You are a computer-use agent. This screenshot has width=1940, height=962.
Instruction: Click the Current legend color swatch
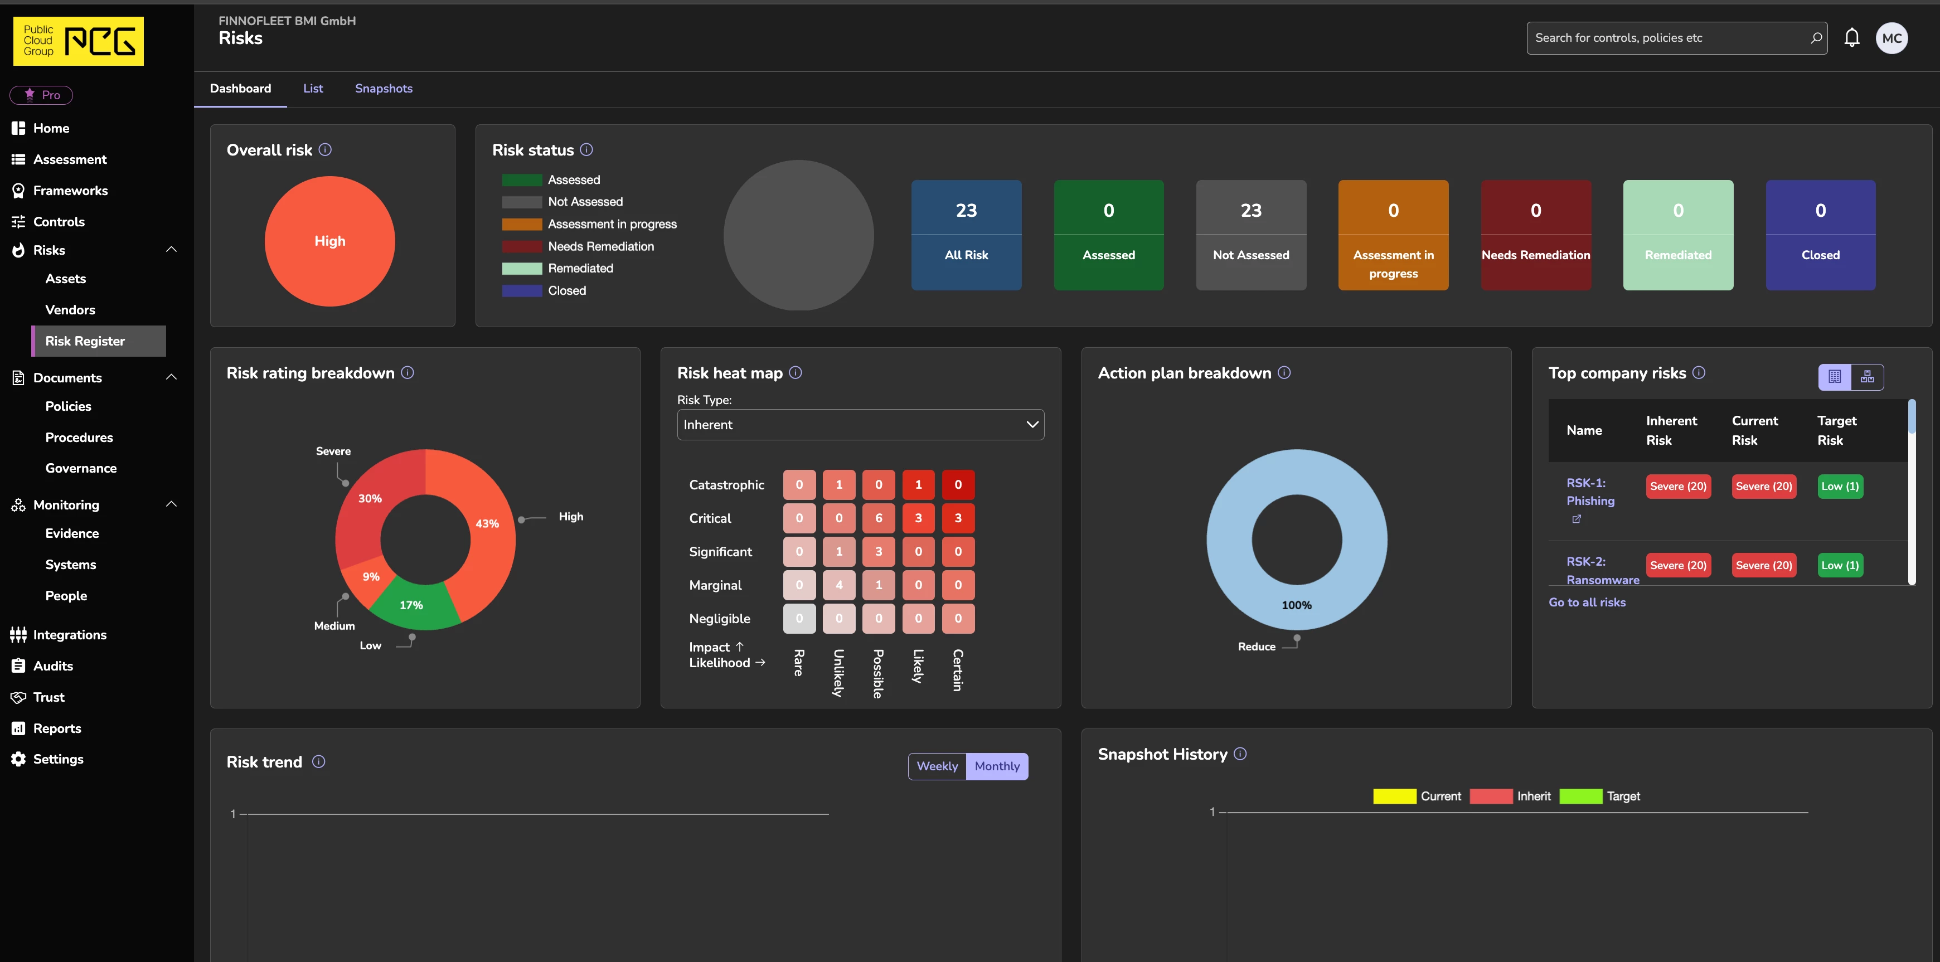1394,796
